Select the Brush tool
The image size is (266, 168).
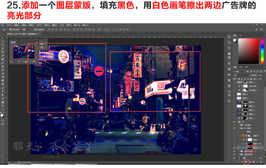(x=3, y=63)
